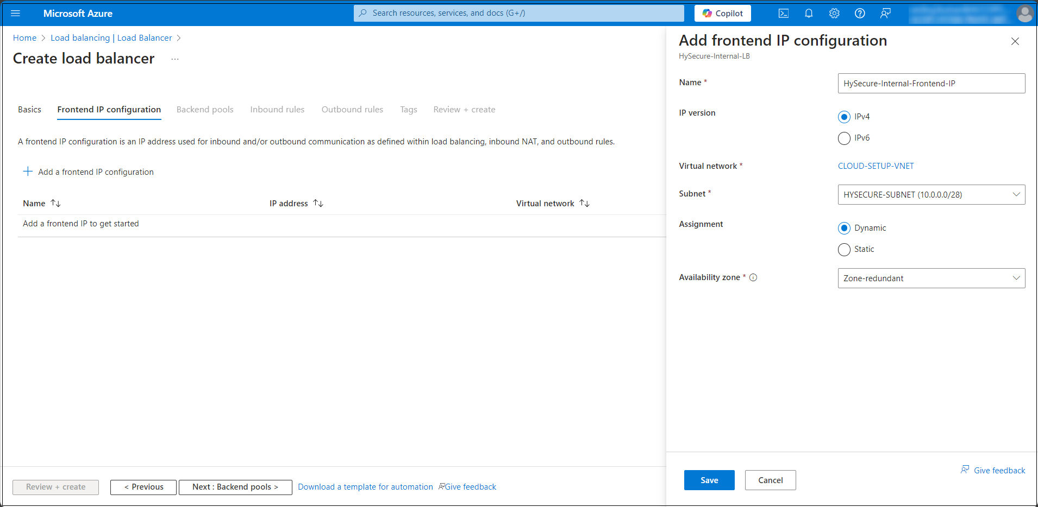Click the frontend IP Name text field

pyautogui.click(x=931, y=84)
